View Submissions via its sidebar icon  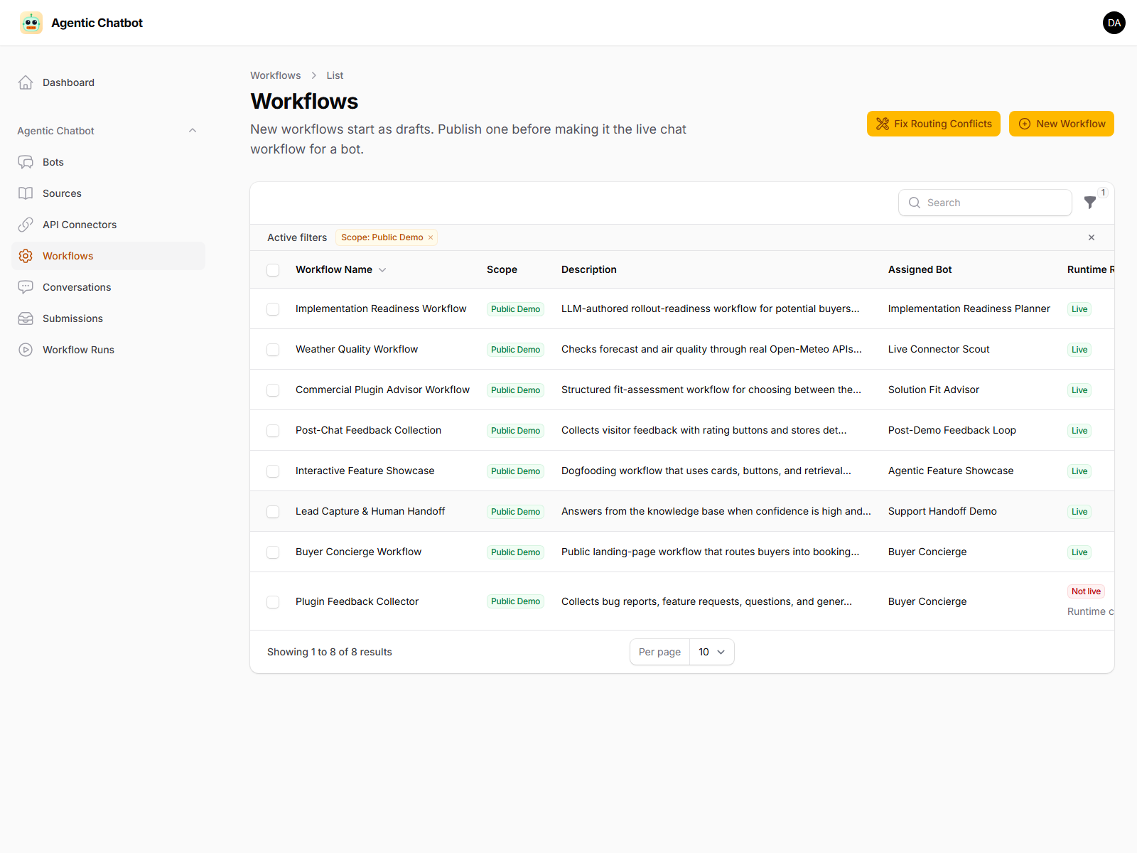(x=26, y=318)
